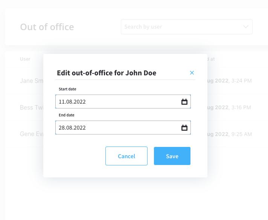Click the 9:25 AM timestamp

241,134
